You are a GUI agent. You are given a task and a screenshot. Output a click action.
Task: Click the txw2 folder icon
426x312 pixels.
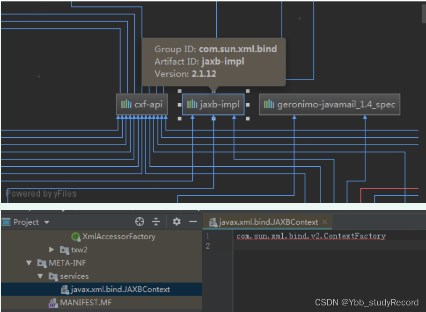tap(65, 250)
